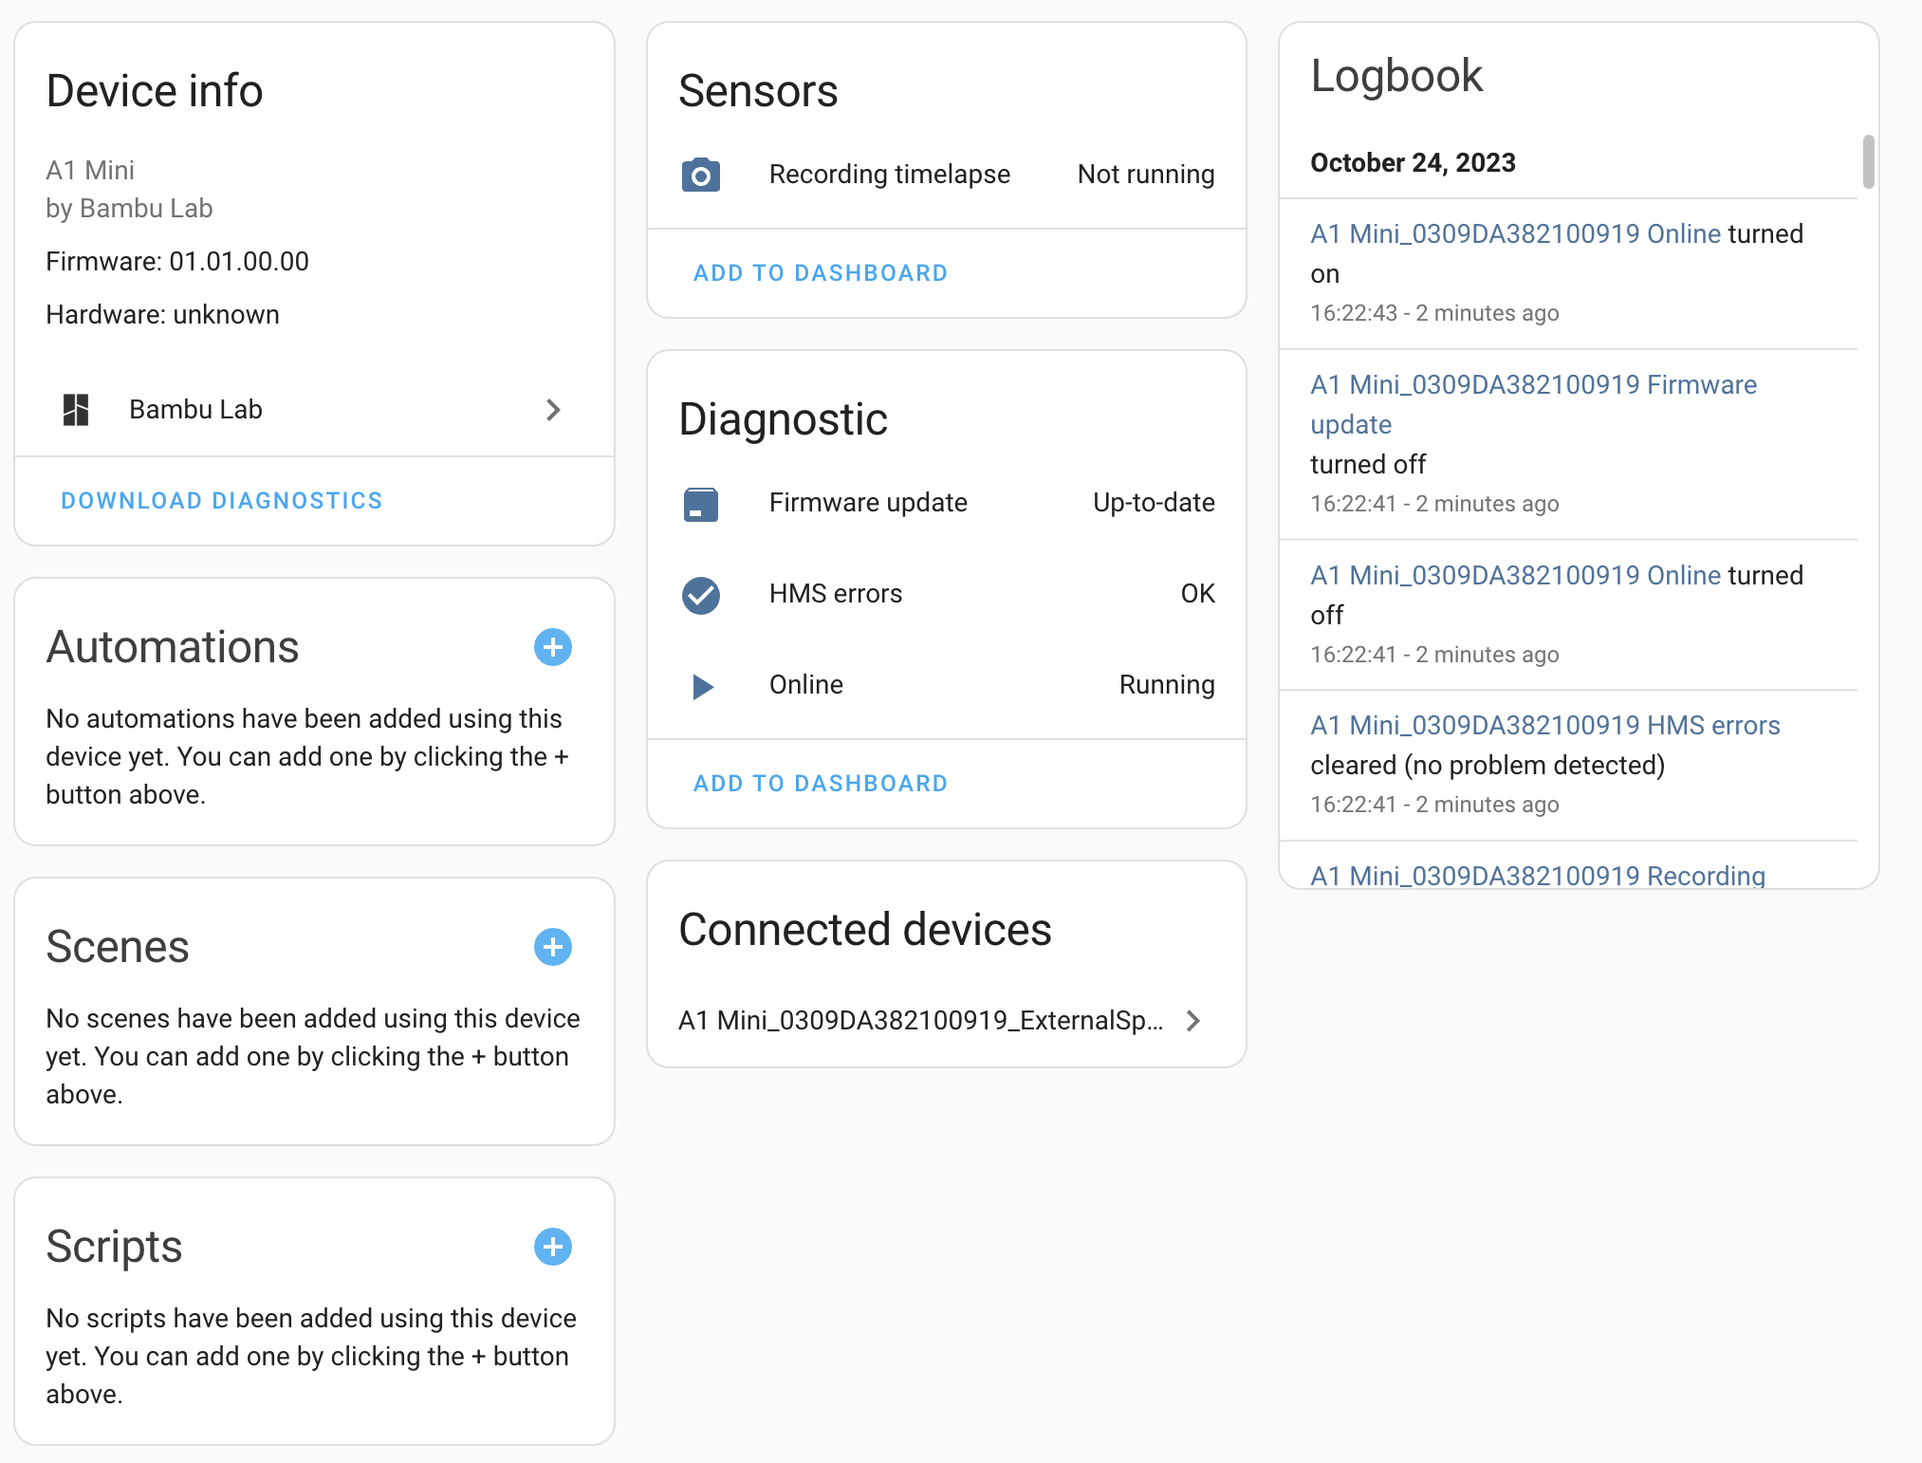Click the Running state next to Online
1922x1463 pixels.
[1167, 685]
